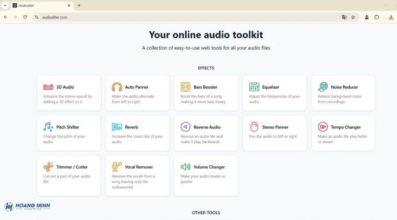
Task: Click the Tempo Changer fast-forward icon
Action: point(323,127)
